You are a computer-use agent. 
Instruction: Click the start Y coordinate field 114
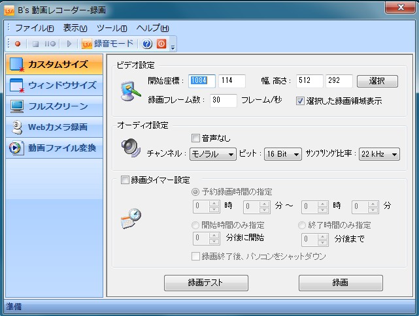pyautogui.click(x=232, y=81)
